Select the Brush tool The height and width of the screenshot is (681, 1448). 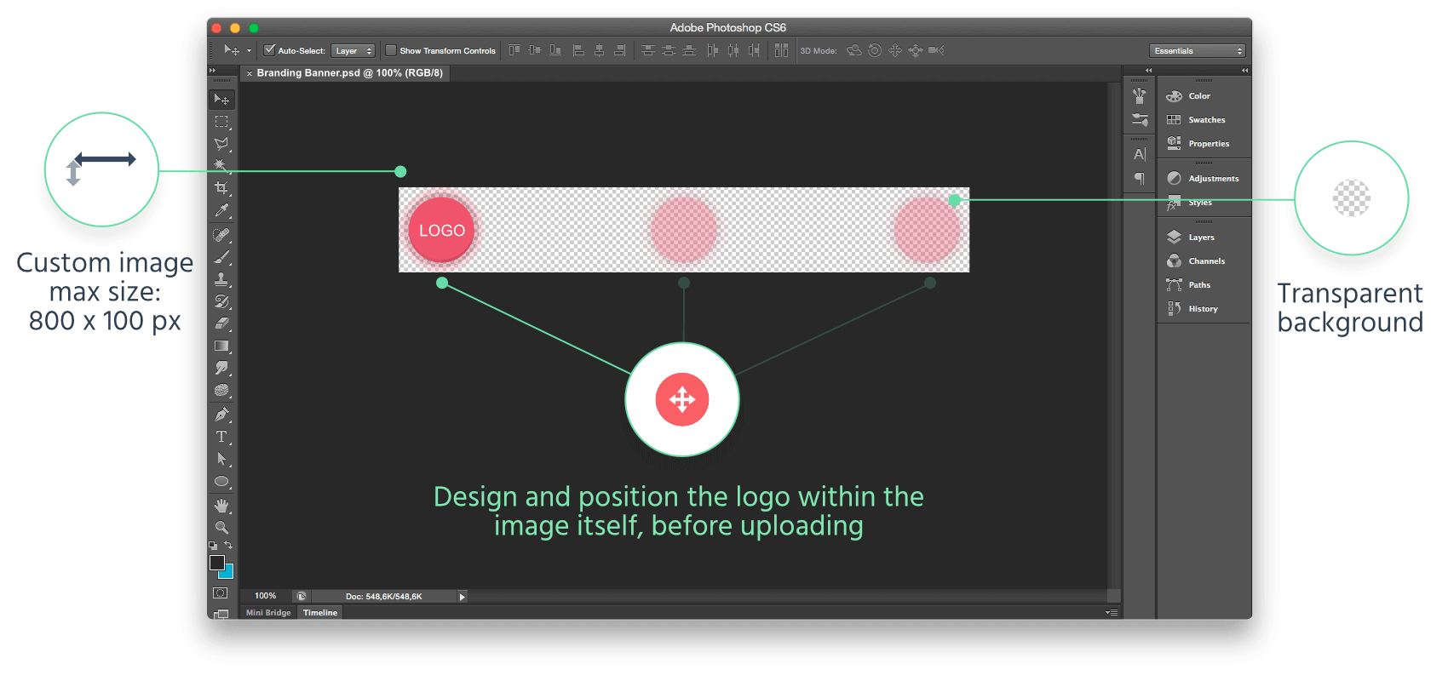pyautogui.click(x=221, y=257)
